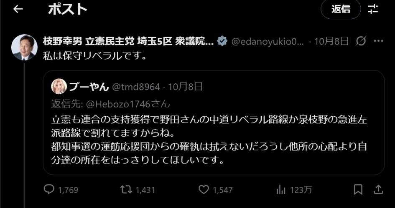Open the プーやん avatar in the quoted post
This screenshot has height=208, width=395.
59,86
